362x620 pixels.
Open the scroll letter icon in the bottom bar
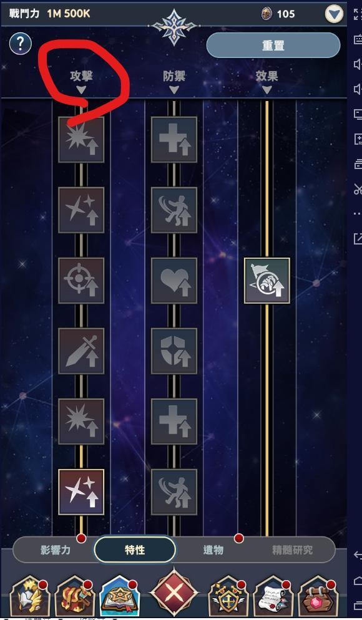271,595
